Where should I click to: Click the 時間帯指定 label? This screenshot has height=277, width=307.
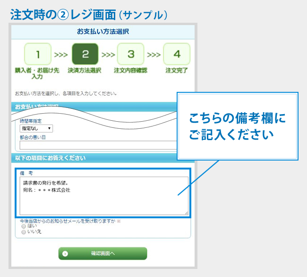click(x=31, y=121)
